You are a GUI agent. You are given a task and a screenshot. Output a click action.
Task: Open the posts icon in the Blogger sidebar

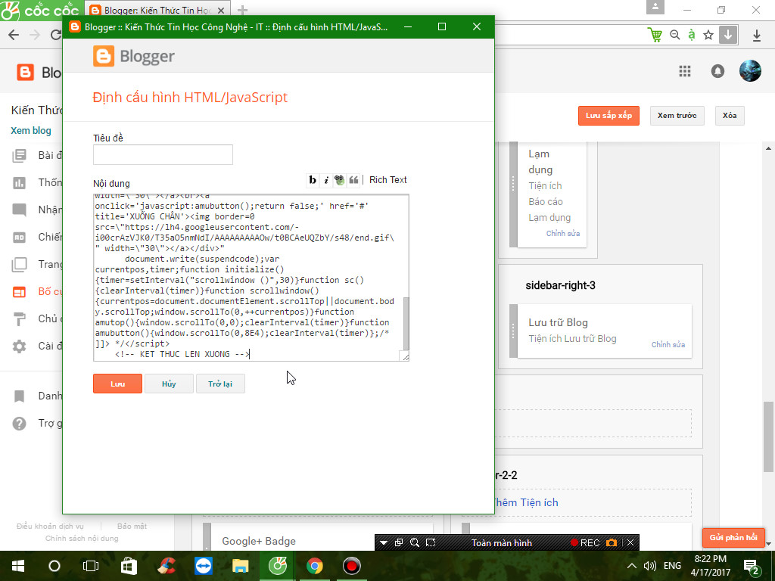coord(19,156)
